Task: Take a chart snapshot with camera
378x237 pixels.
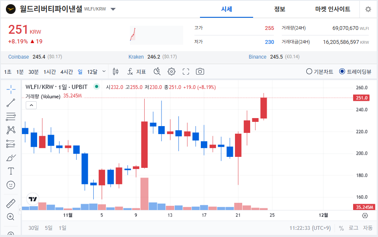Action: point(200,72)
